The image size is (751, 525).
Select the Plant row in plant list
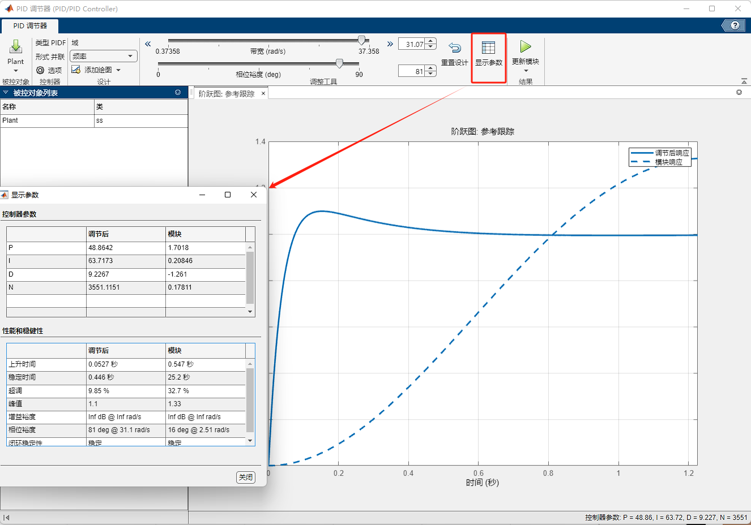coord(94,121)
